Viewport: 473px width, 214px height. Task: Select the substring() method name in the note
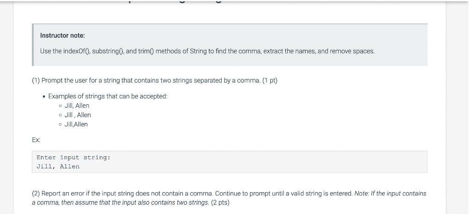click(106, 51)
